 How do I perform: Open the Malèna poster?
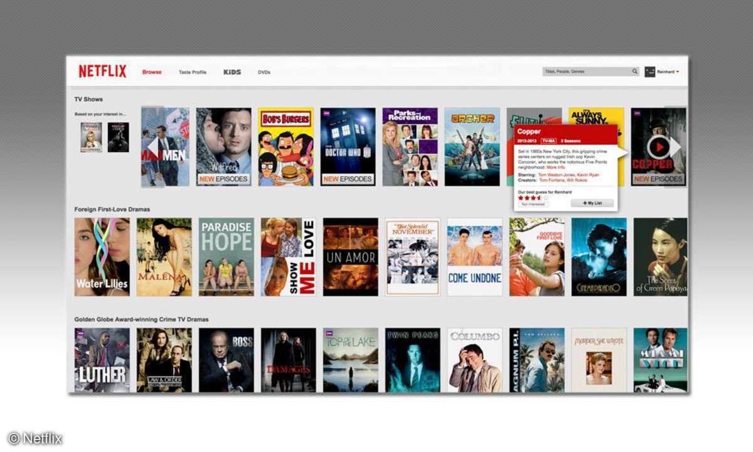164,257
